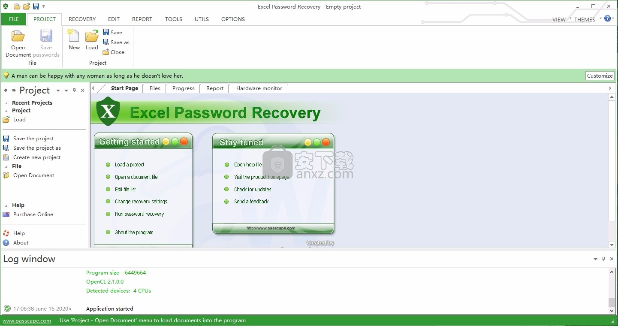The image size is (618, 326).
Task: Open the THEMES dropdown menu
Action: click(x=588, y=19)
